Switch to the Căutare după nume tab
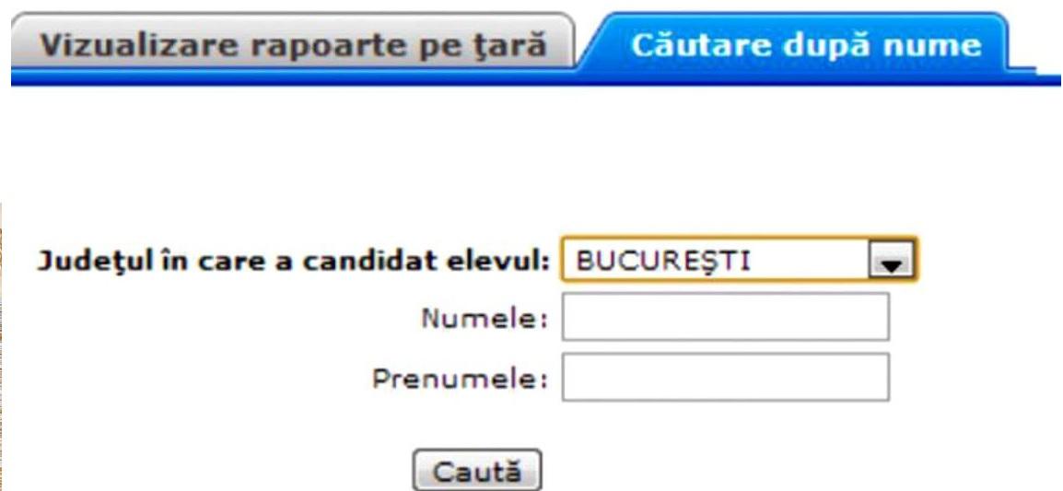The width and height of the screenshot is (1063, 491). (805, 44)
